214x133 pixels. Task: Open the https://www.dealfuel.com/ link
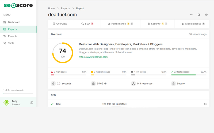click(93, 57)
